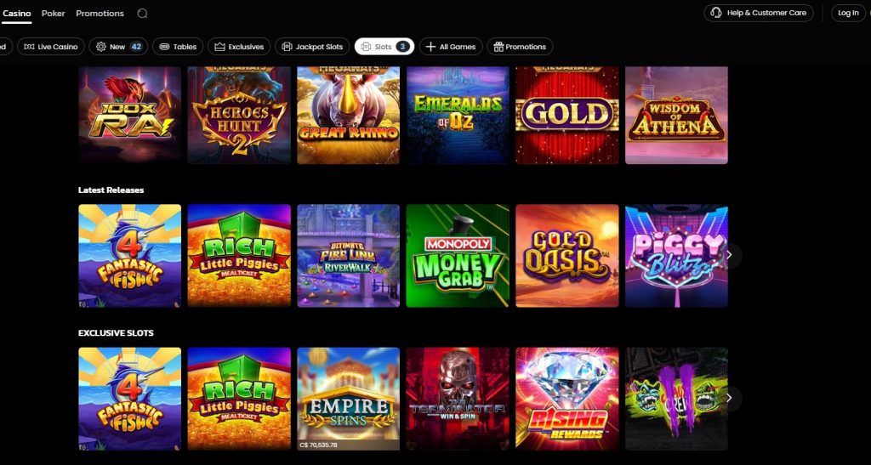
Task: Show next games in Latest Releases
Action: [x=729, y=255]
